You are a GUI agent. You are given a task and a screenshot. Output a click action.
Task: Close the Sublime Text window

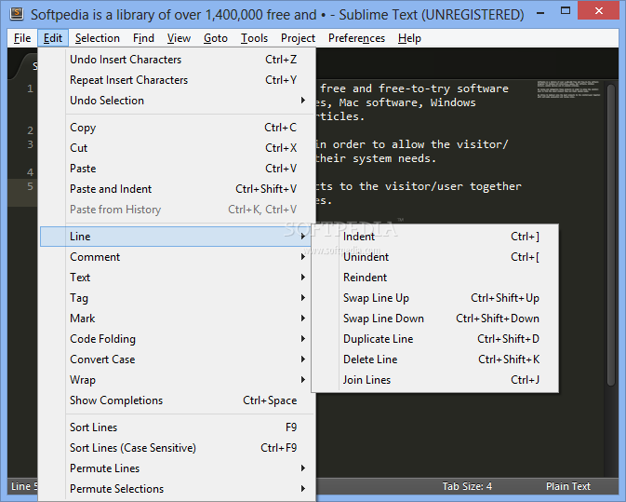pyautogui.click(x=598, y=11)
